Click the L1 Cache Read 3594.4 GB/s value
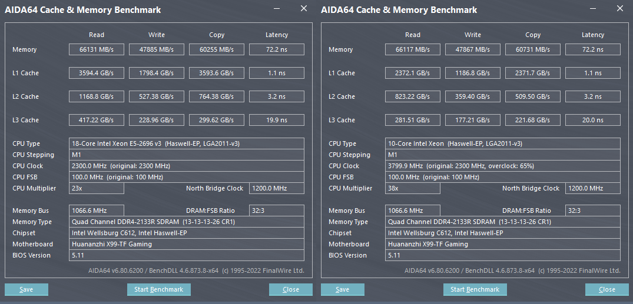This screenshot has height=304, width=633. point(97,73)
